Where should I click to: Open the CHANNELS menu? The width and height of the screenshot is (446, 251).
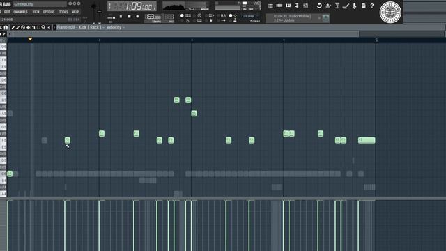coord(21,12)
